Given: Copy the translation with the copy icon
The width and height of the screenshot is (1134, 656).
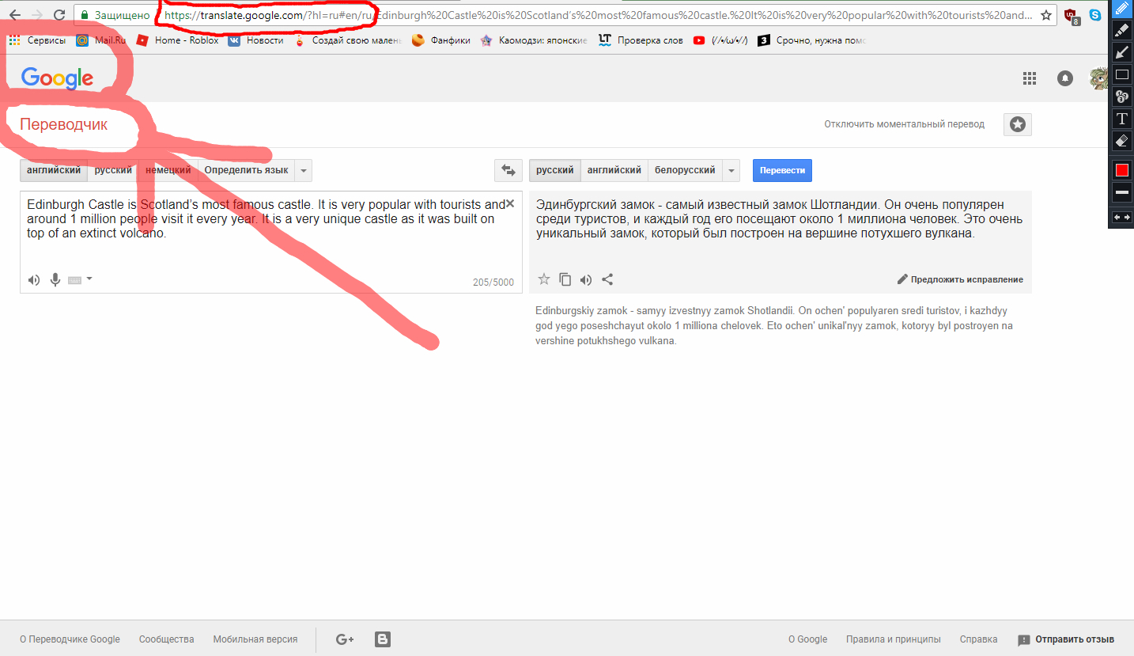Looking at the screenshot, I should pyautogui.click(x=565, y=279).
